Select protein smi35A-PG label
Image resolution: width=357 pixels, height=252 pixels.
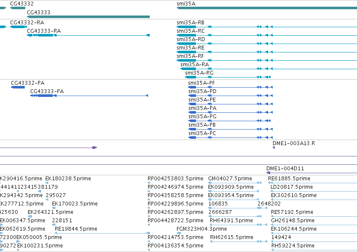click(x=202, y=117)
